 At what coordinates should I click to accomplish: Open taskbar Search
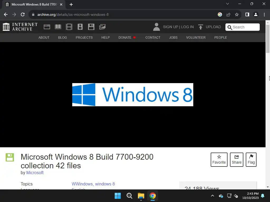click(x=129, y=196)
